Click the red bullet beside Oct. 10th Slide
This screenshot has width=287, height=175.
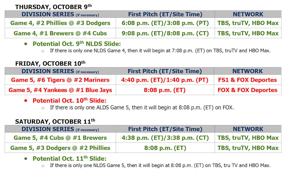point(26,101)
